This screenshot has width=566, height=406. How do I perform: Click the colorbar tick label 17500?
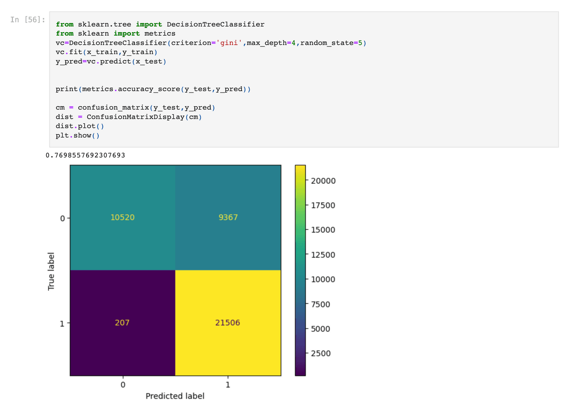tap(323, 205)
